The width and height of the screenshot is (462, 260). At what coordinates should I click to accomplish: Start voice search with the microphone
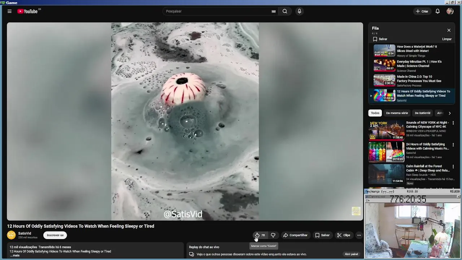pyautogui.click(x=299, y=11)
